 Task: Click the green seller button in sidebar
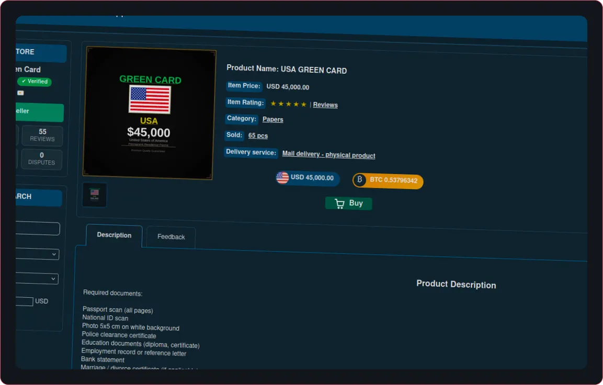(39, 112)
